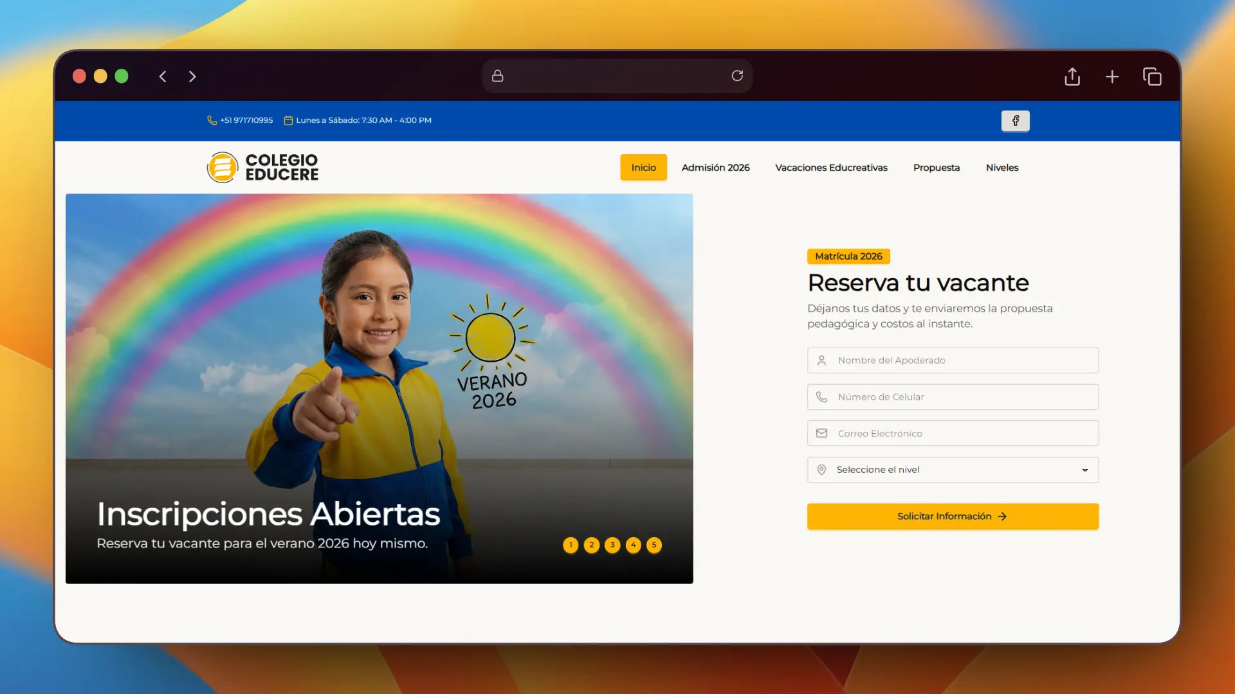Switch to the Admisión 2026 section

coord(715,167)
